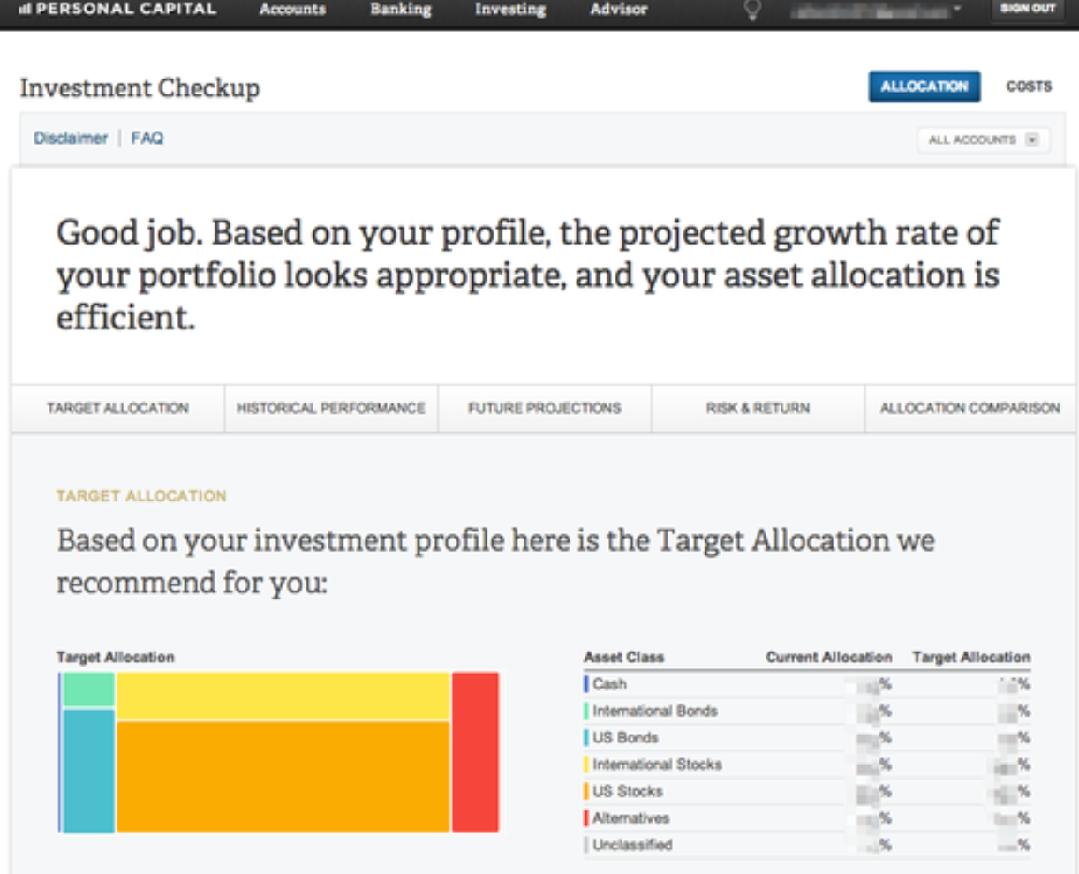The width and height of the screenshot is (1079, 874).
Task: Switch to the Future Projections tab
Action: coord(545,408)
